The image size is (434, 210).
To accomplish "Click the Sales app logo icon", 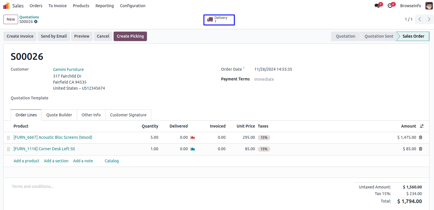I will (x=6, y=6).
